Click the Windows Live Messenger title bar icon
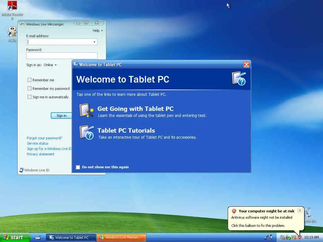This screenshot has width=323, height=242. tap(22, 24)
